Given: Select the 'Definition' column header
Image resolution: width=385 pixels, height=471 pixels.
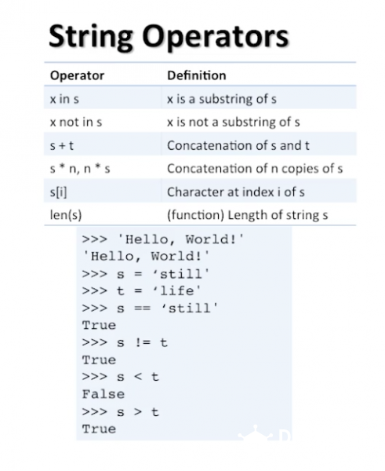Looking at the screenshot, I should coord(197,75).
